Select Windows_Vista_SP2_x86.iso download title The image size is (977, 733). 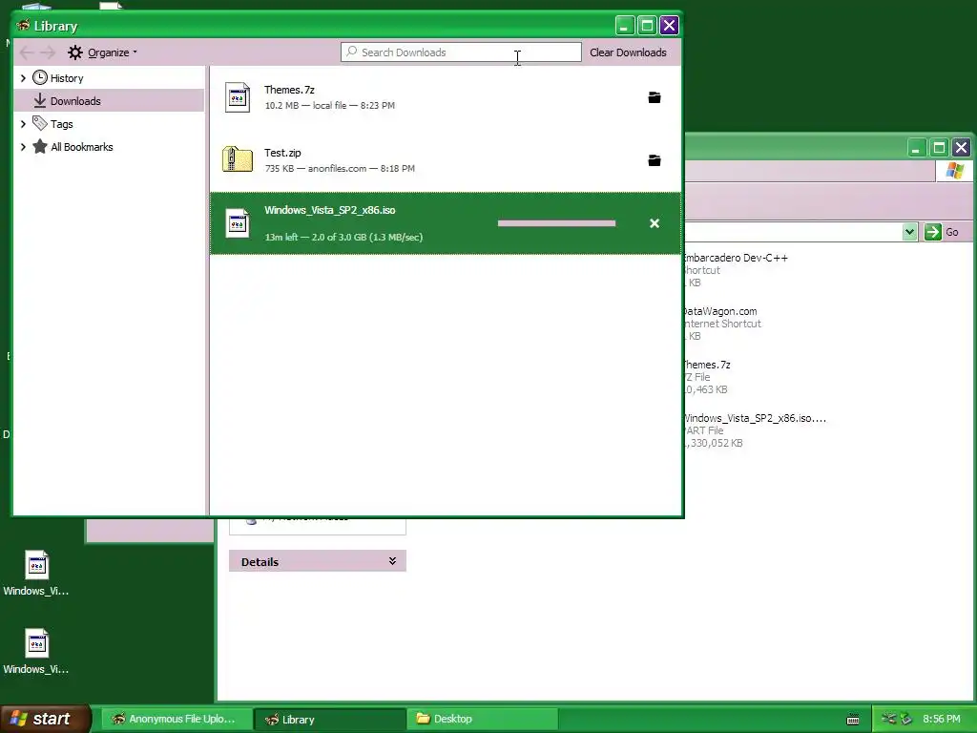pos(329,210)
